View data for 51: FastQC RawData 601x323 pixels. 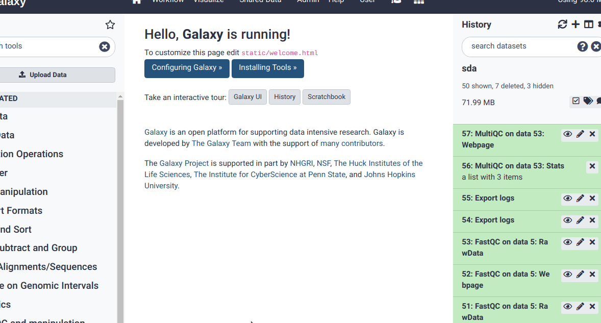coord(568,307)
